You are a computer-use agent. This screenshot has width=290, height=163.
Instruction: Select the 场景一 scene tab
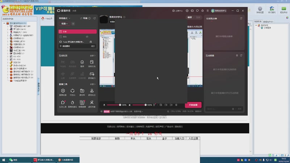[x=65, y=24]
